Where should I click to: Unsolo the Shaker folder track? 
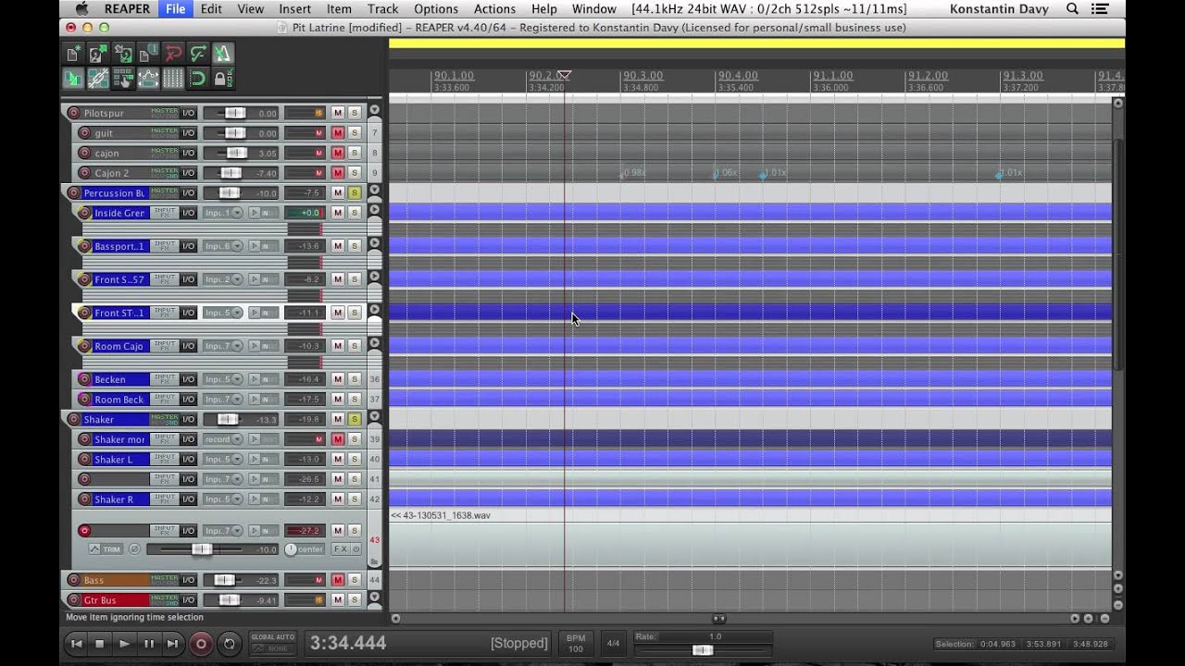354,419
